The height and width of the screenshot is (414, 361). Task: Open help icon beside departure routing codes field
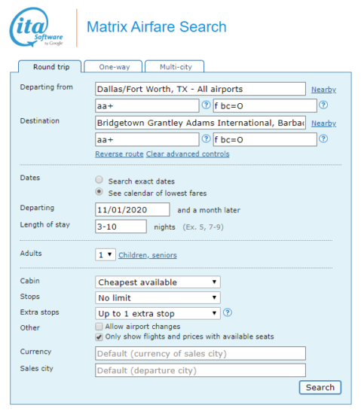[207, 105]
